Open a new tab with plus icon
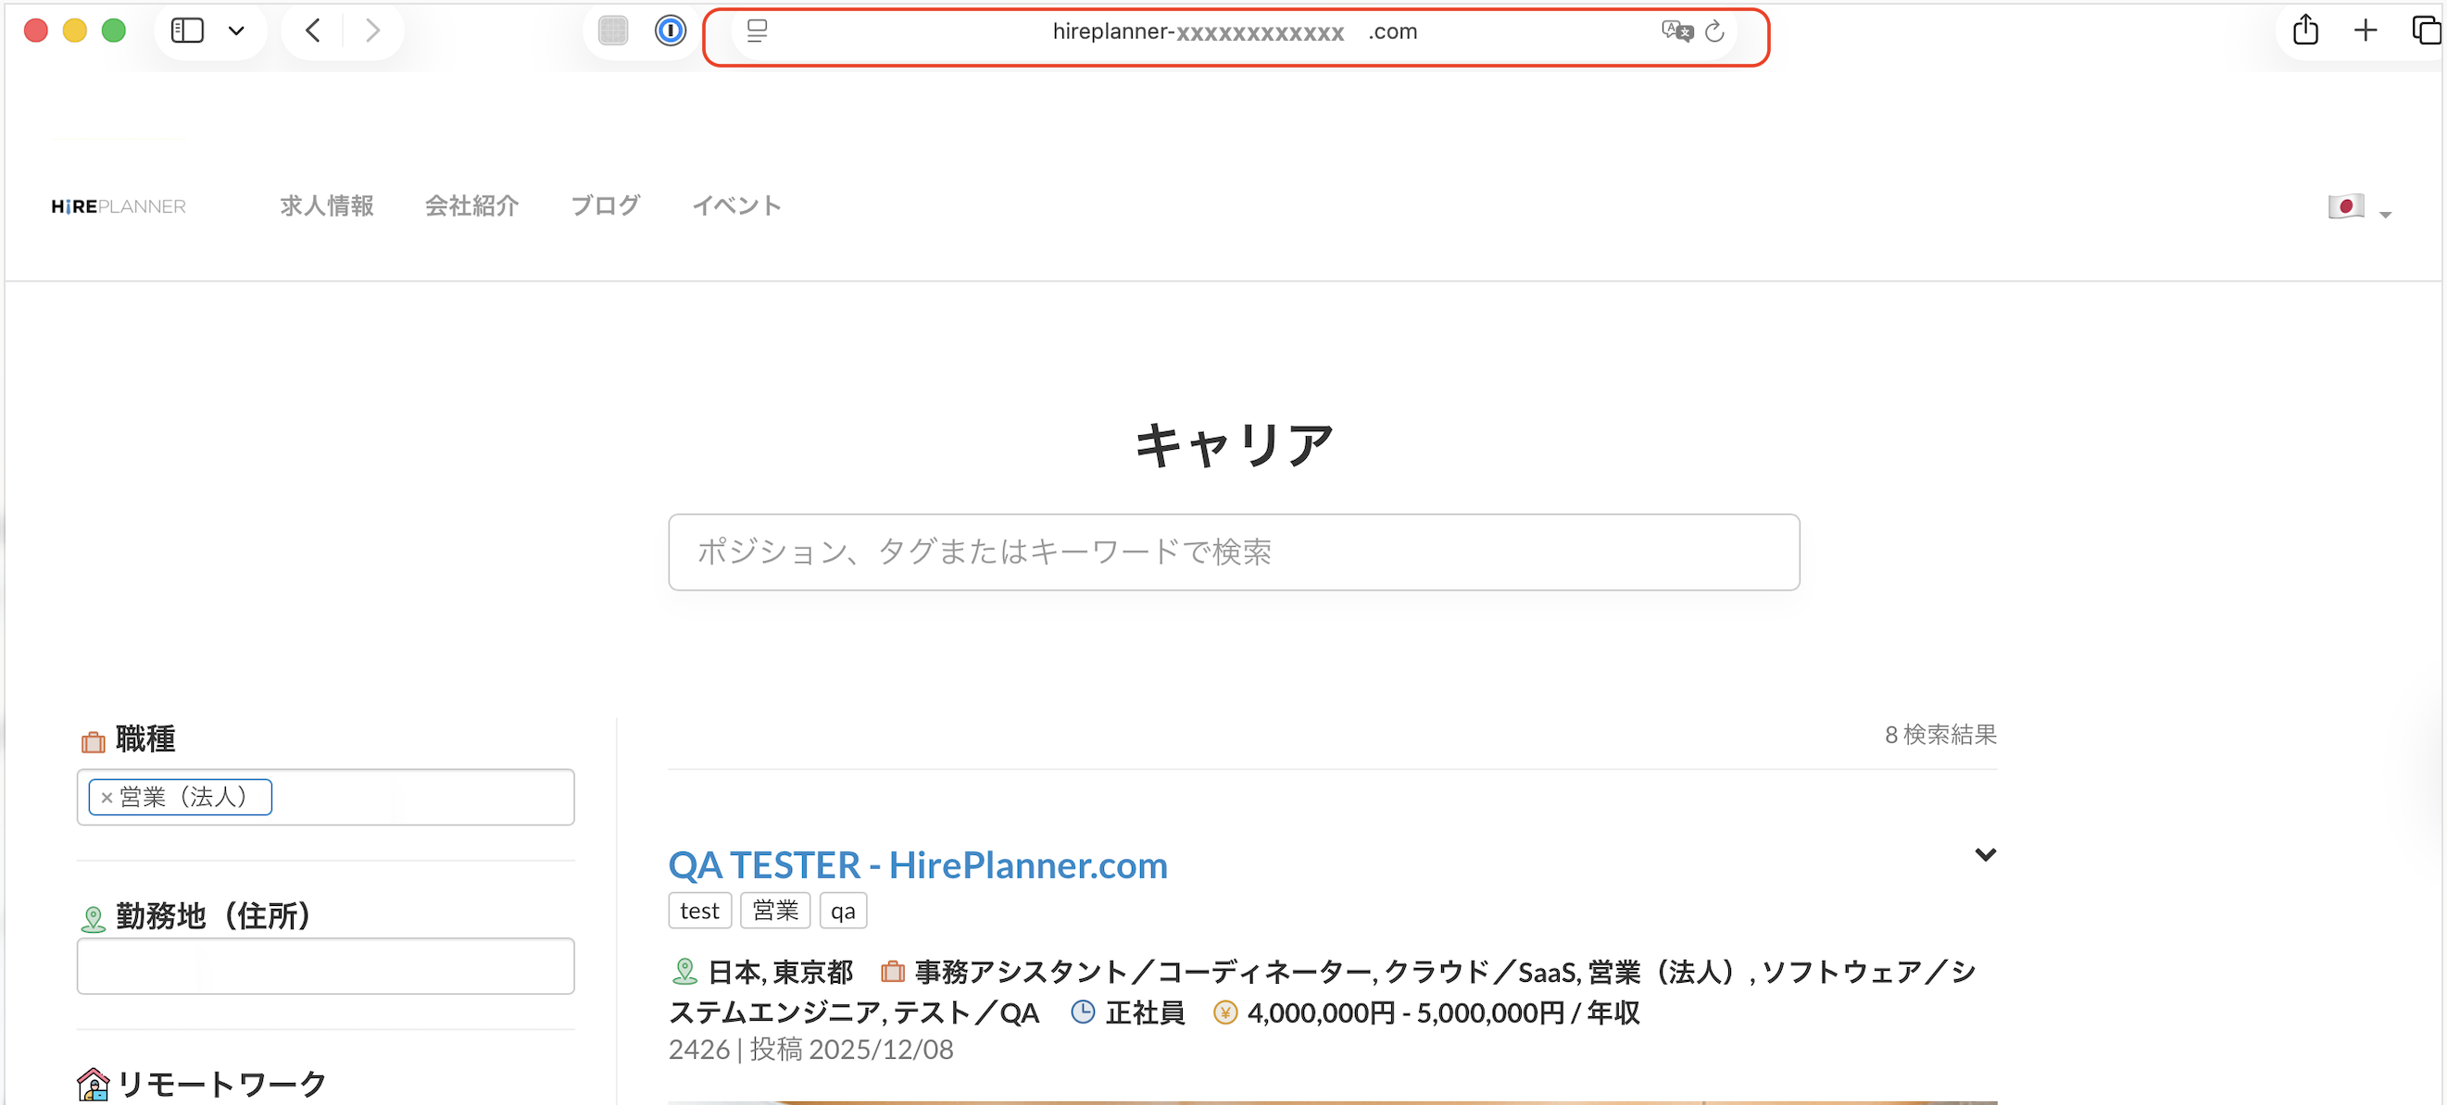2447x1105 pixels. [x=2365, y=31]
